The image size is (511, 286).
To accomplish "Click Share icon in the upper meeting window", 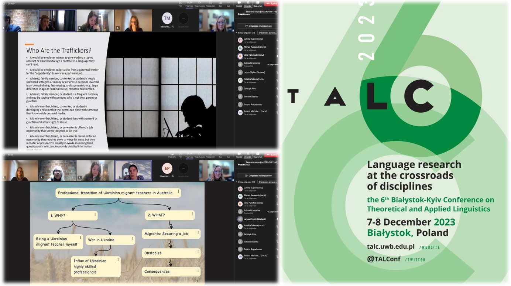I will coord(258,4).
